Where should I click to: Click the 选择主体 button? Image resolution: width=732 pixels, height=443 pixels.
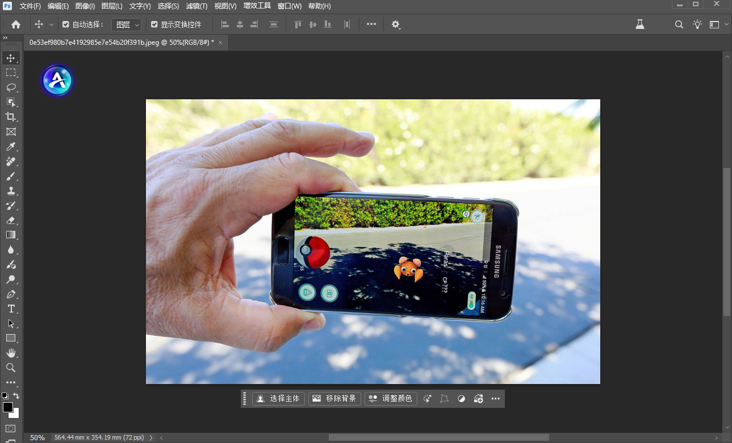(279, 399)
